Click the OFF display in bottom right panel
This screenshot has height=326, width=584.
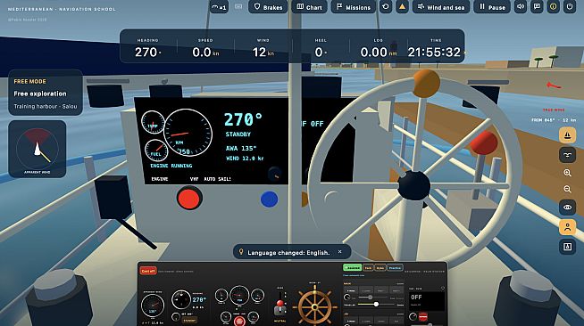pos(427,301)
